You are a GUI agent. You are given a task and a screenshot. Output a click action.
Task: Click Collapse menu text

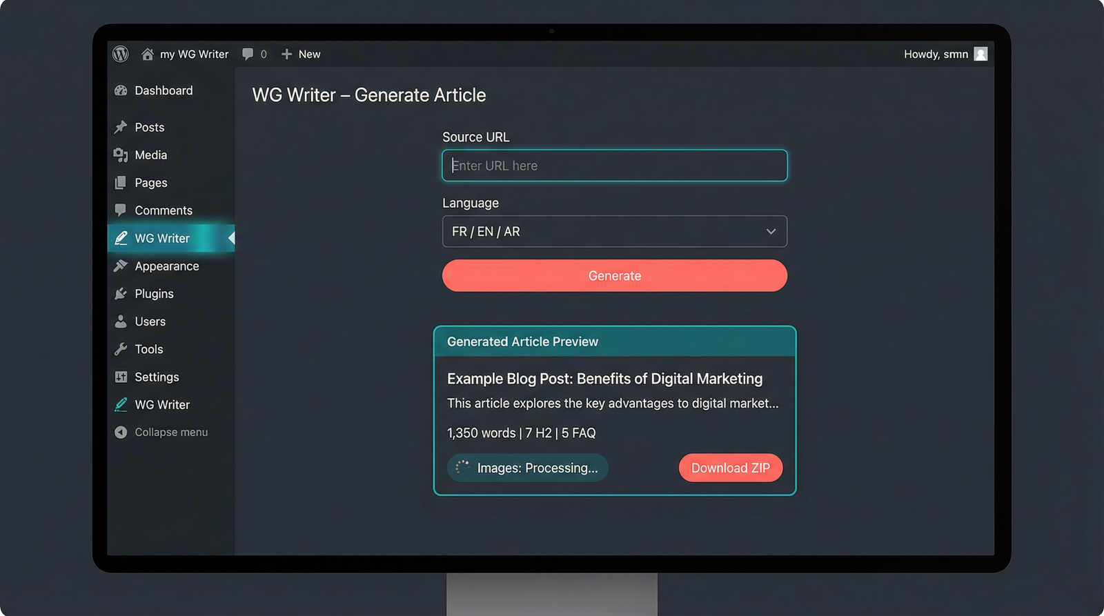pos(171,433)
